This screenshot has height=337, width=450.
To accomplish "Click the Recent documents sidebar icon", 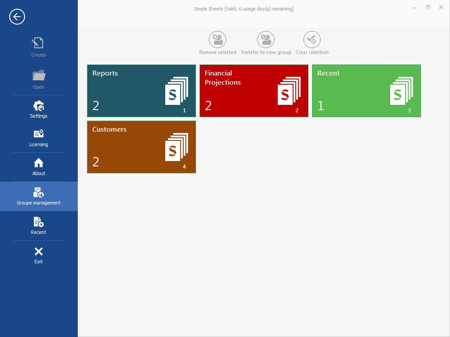I will 39,222.
